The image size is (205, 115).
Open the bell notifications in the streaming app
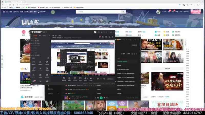pyautogui.click(x=109, y=37)
